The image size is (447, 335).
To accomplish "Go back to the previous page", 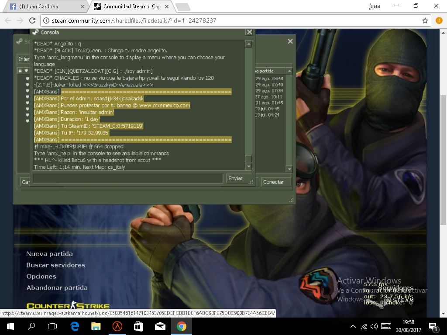I will pos(8,21).
